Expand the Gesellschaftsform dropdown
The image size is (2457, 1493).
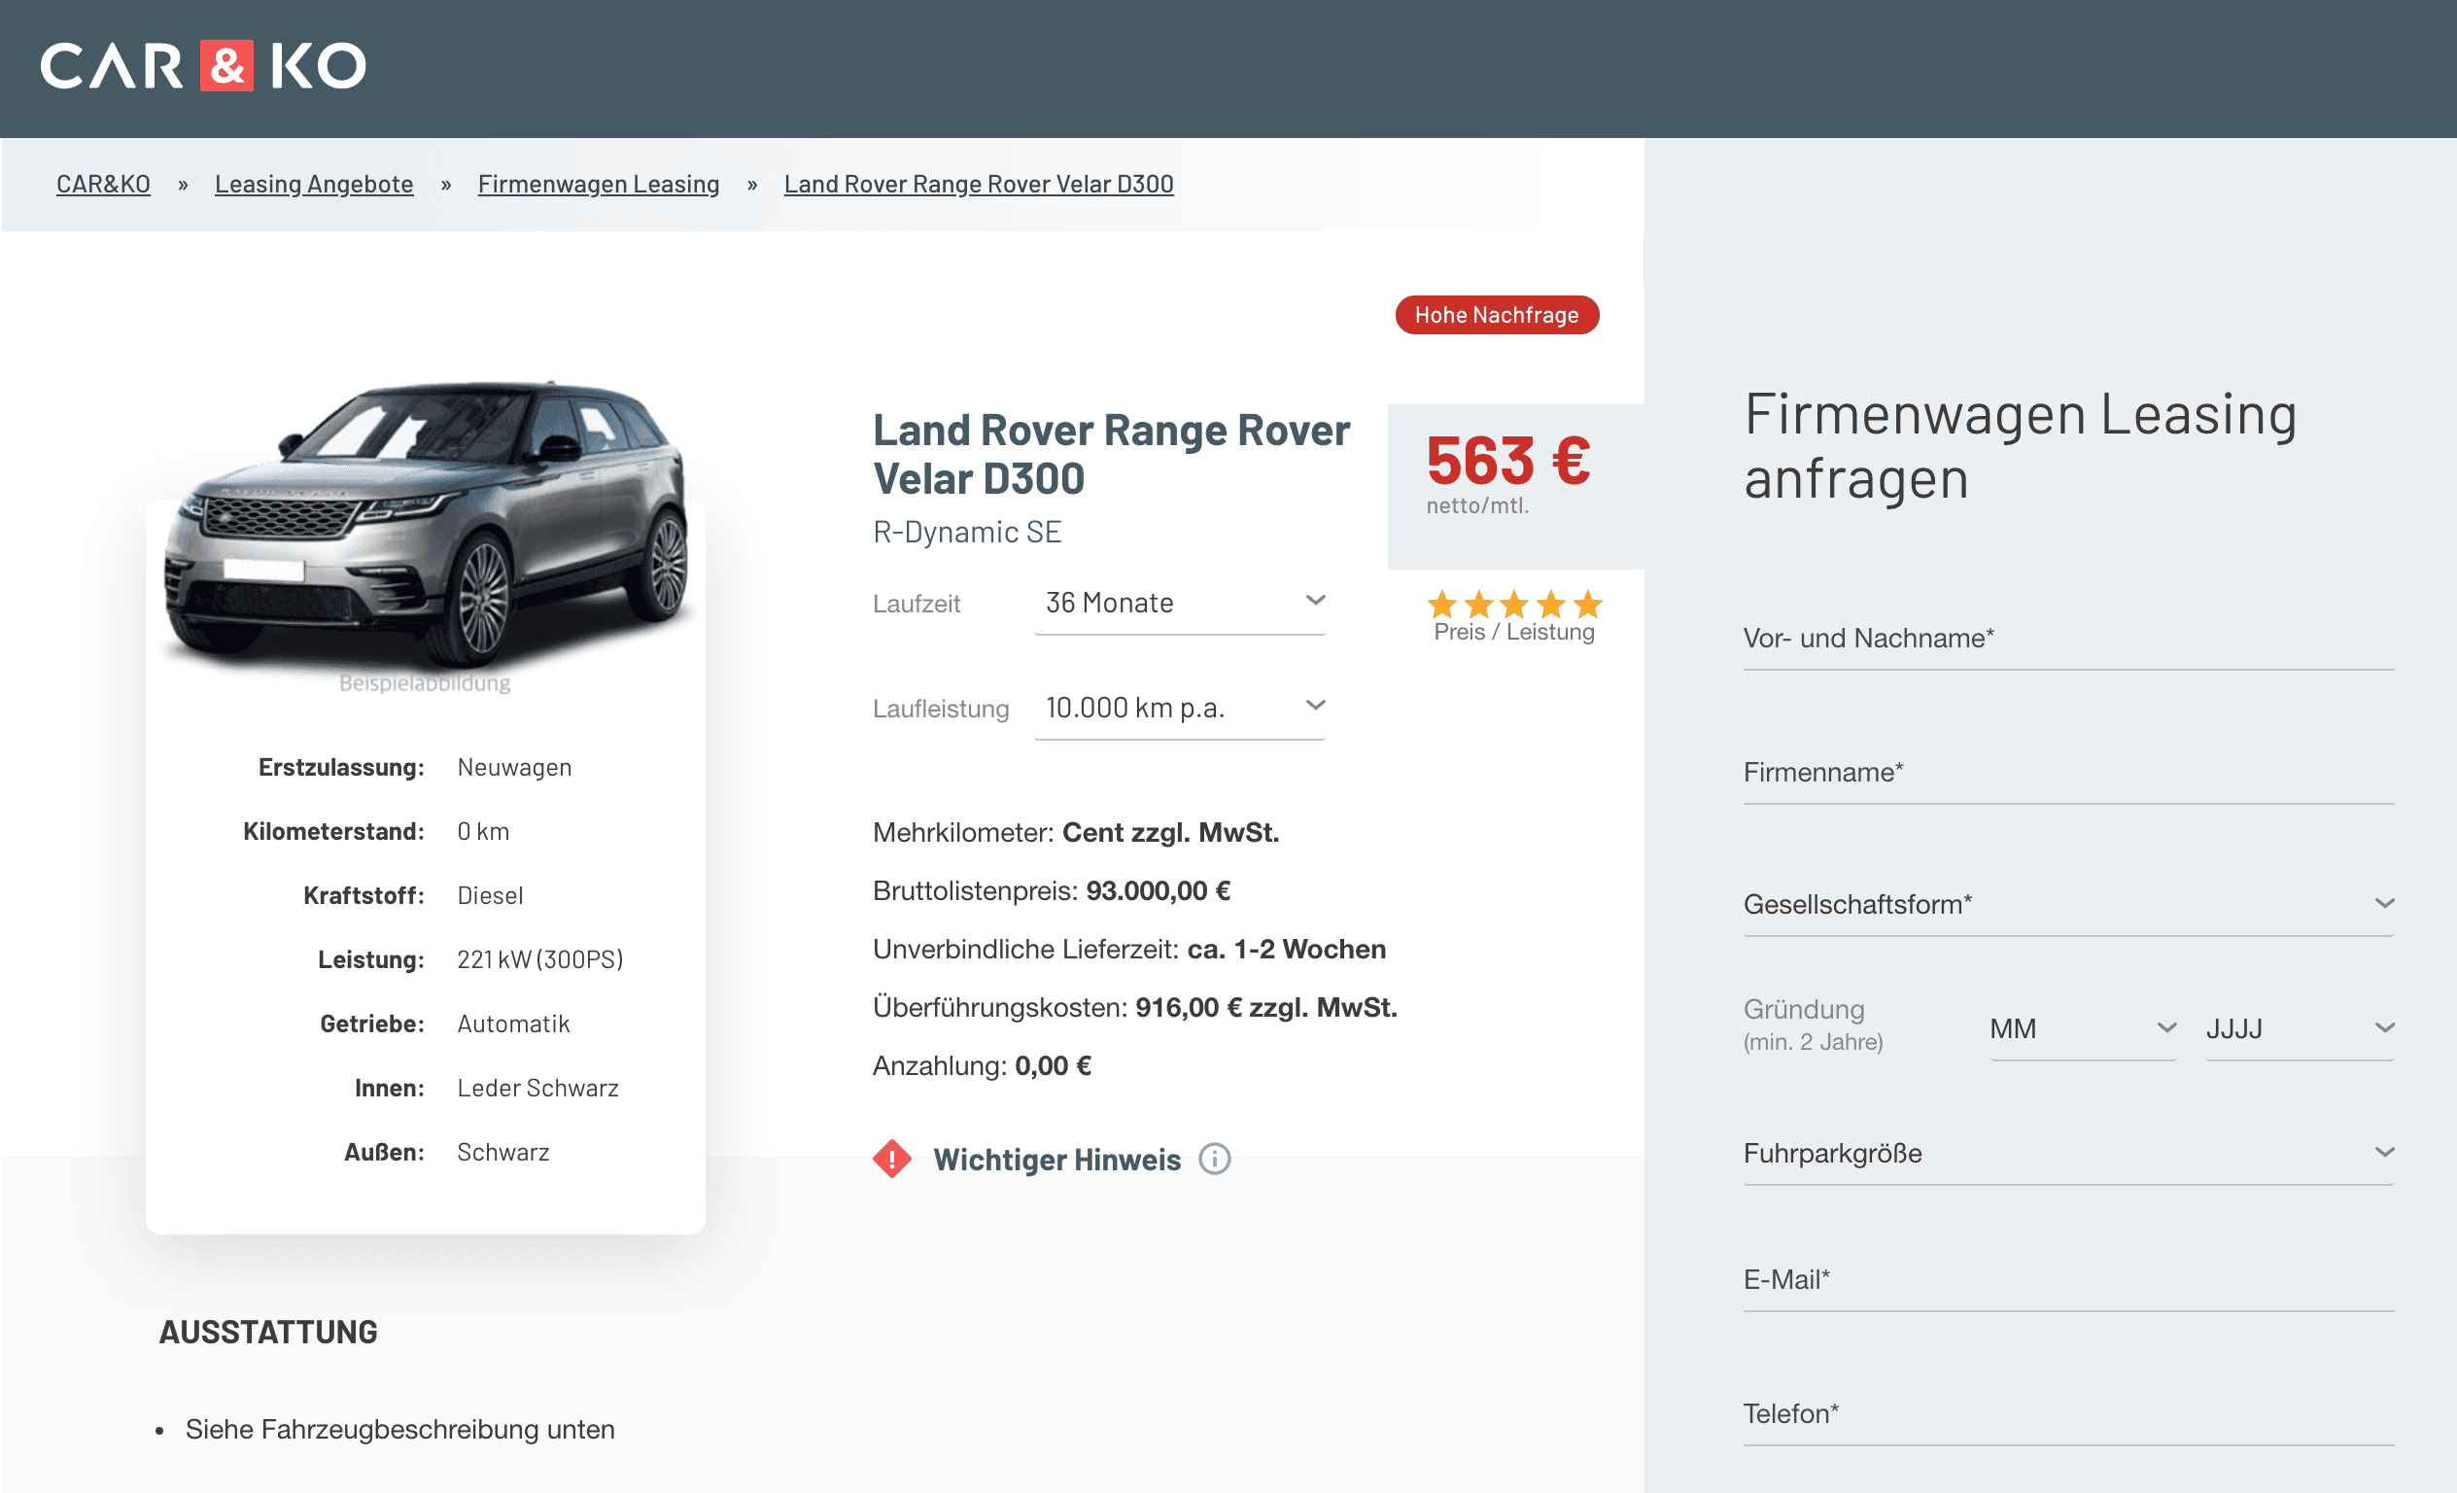coord(2068,904)
